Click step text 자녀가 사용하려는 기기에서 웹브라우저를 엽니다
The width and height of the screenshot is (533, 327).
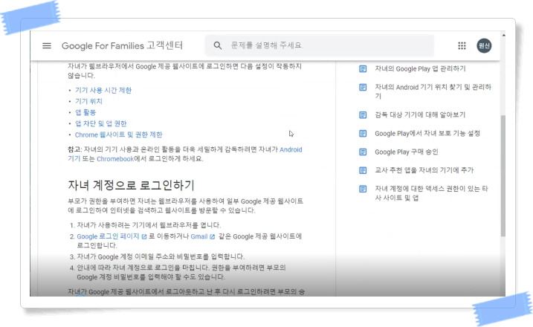pos(149,225)
